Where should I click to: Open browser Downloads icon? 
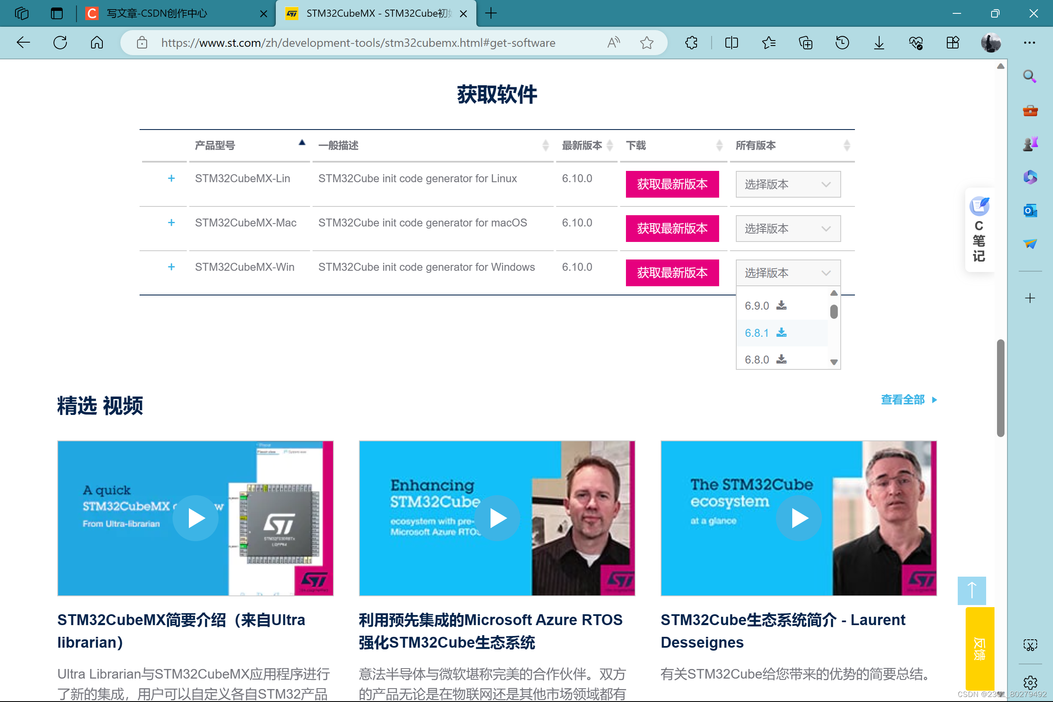pyautogui.click(x=878, y=43)
